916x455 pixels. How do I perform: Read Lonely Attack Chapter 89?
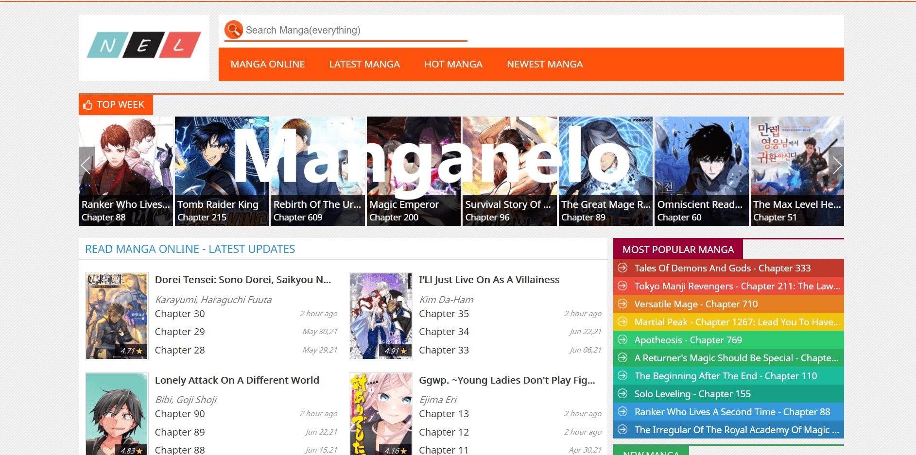[180, 432]
